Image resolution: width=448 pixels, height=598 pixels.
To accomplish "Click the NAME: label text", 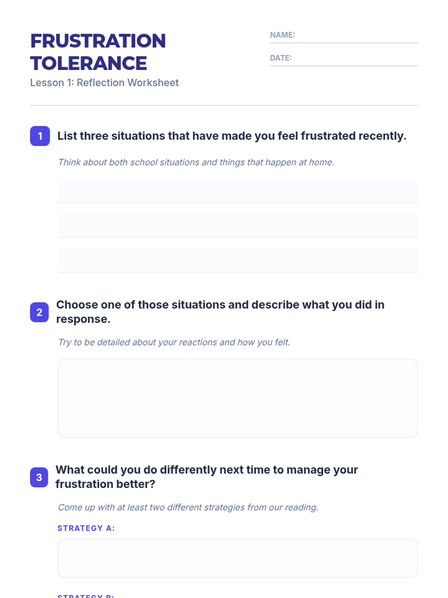I will tap(282, 35).
